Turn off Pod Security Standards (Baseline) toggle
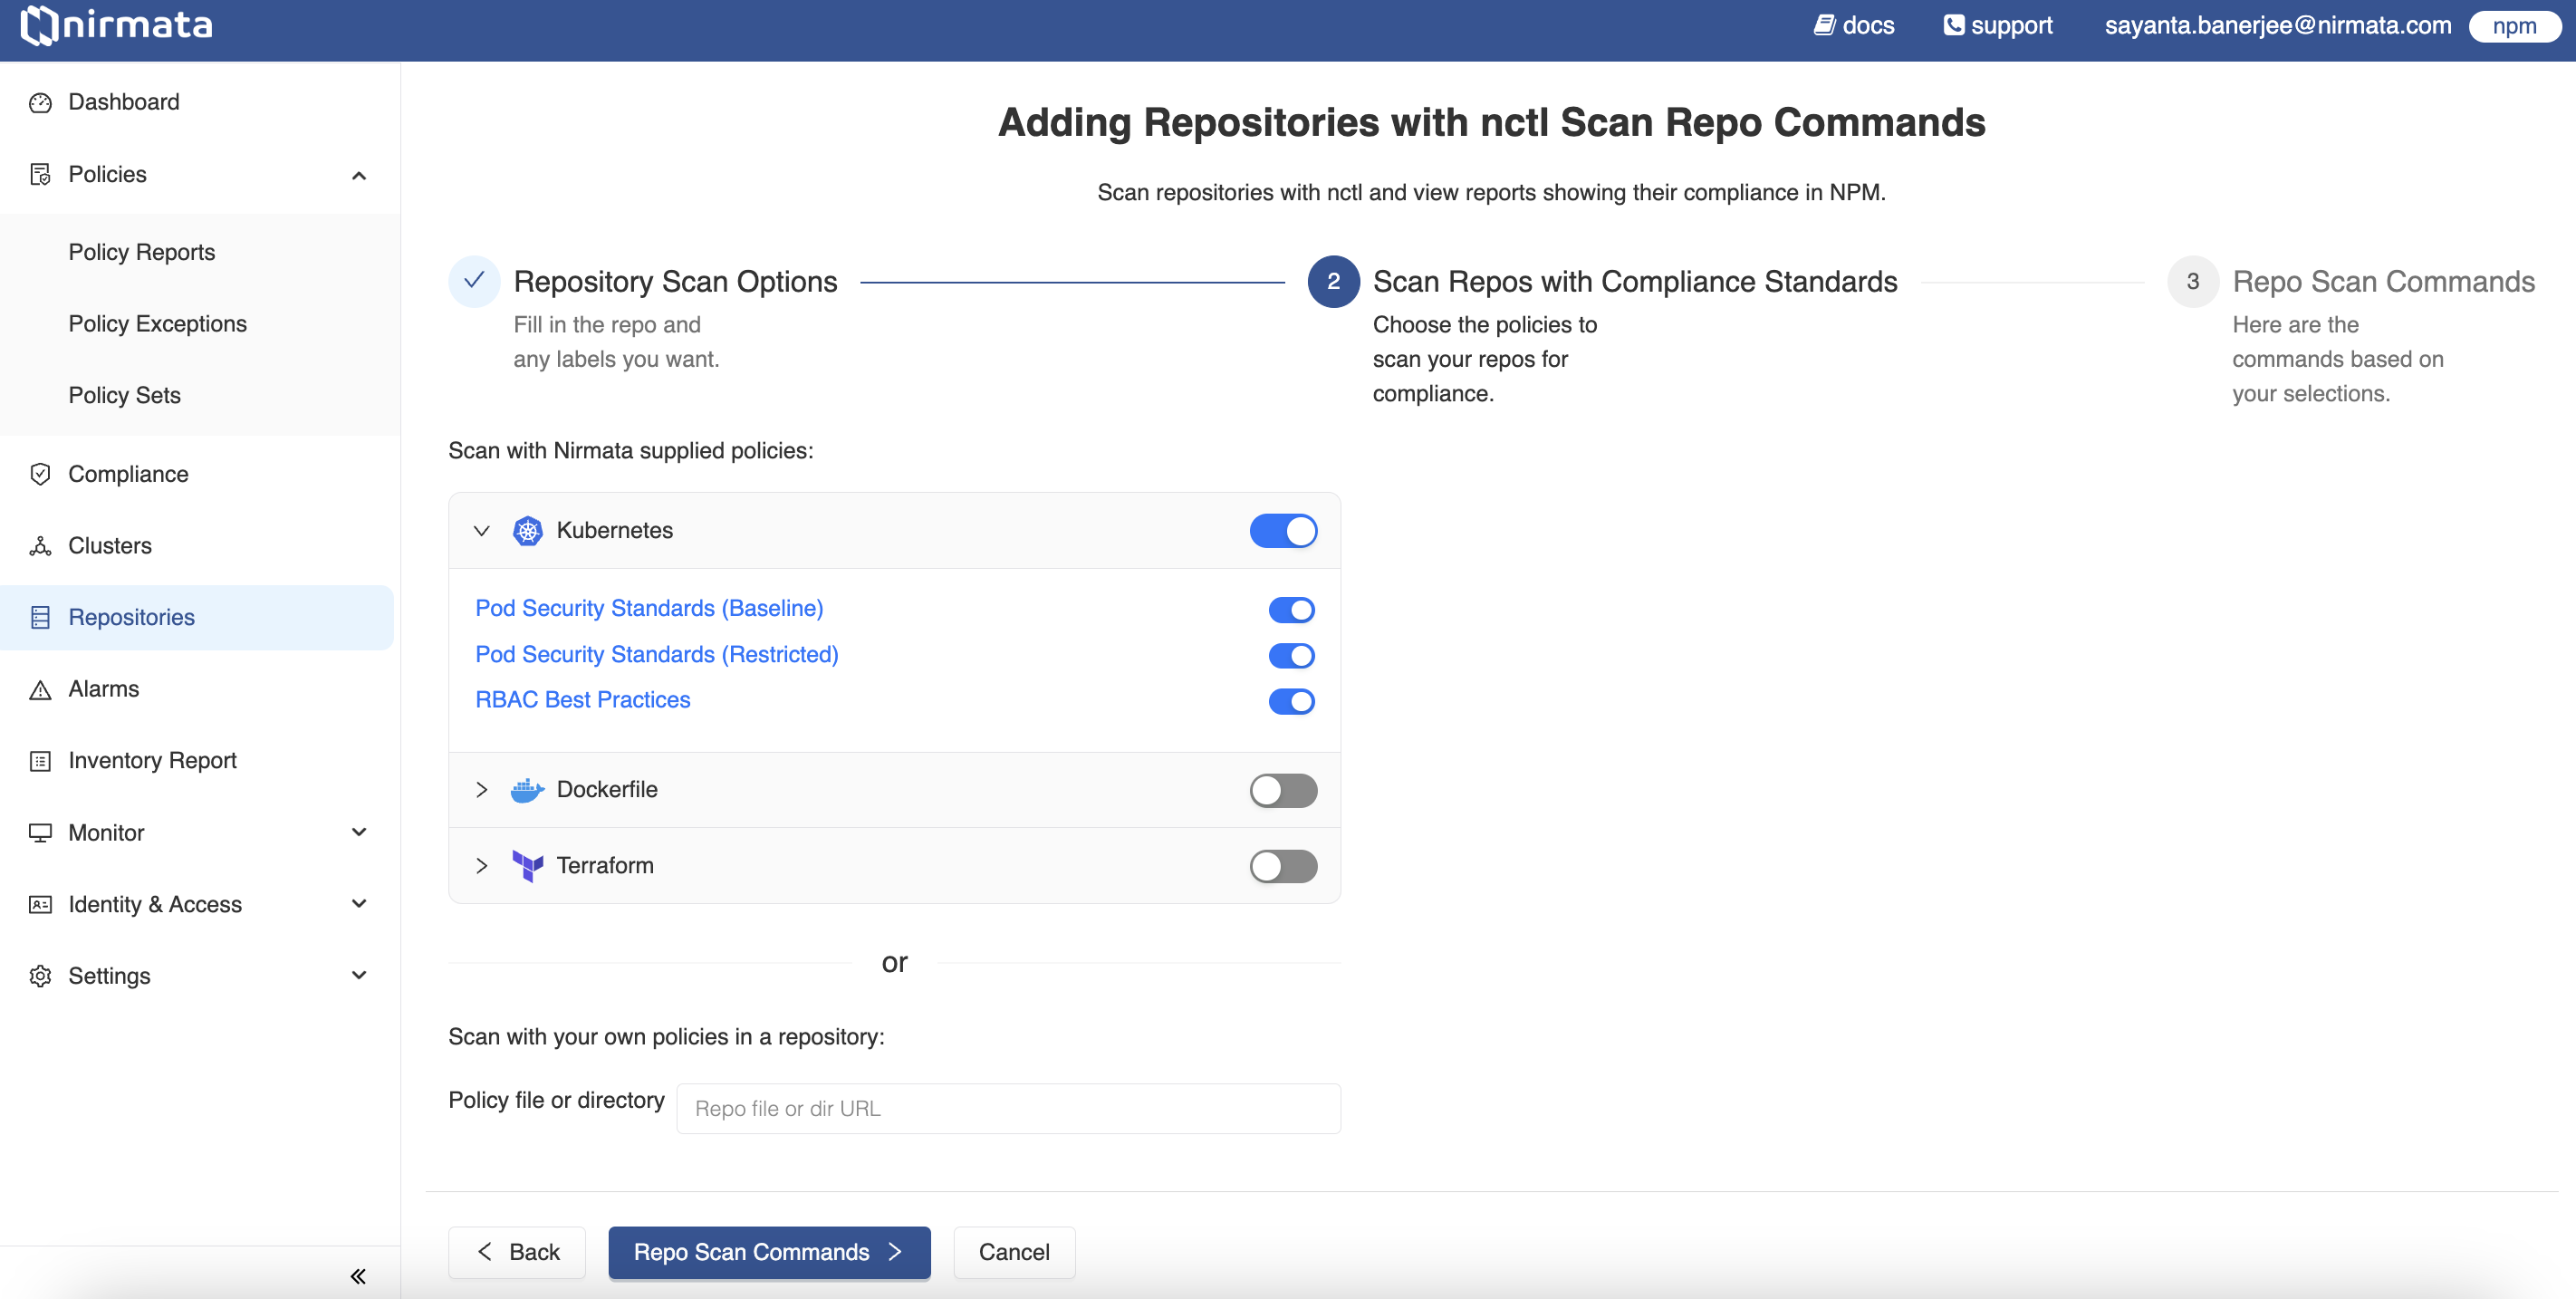Screen dimensions: 2576x1299 click(x=1291, y=609)
